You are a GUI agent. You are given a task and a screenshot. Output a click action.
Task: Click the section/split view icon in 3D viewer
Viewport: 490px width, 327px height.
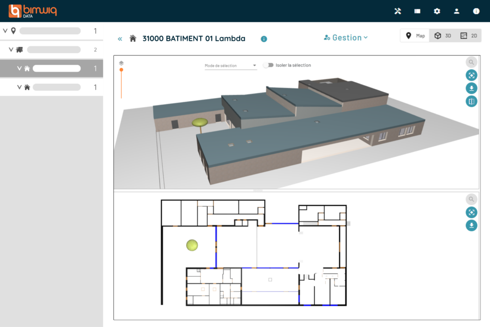coord(471,101)
